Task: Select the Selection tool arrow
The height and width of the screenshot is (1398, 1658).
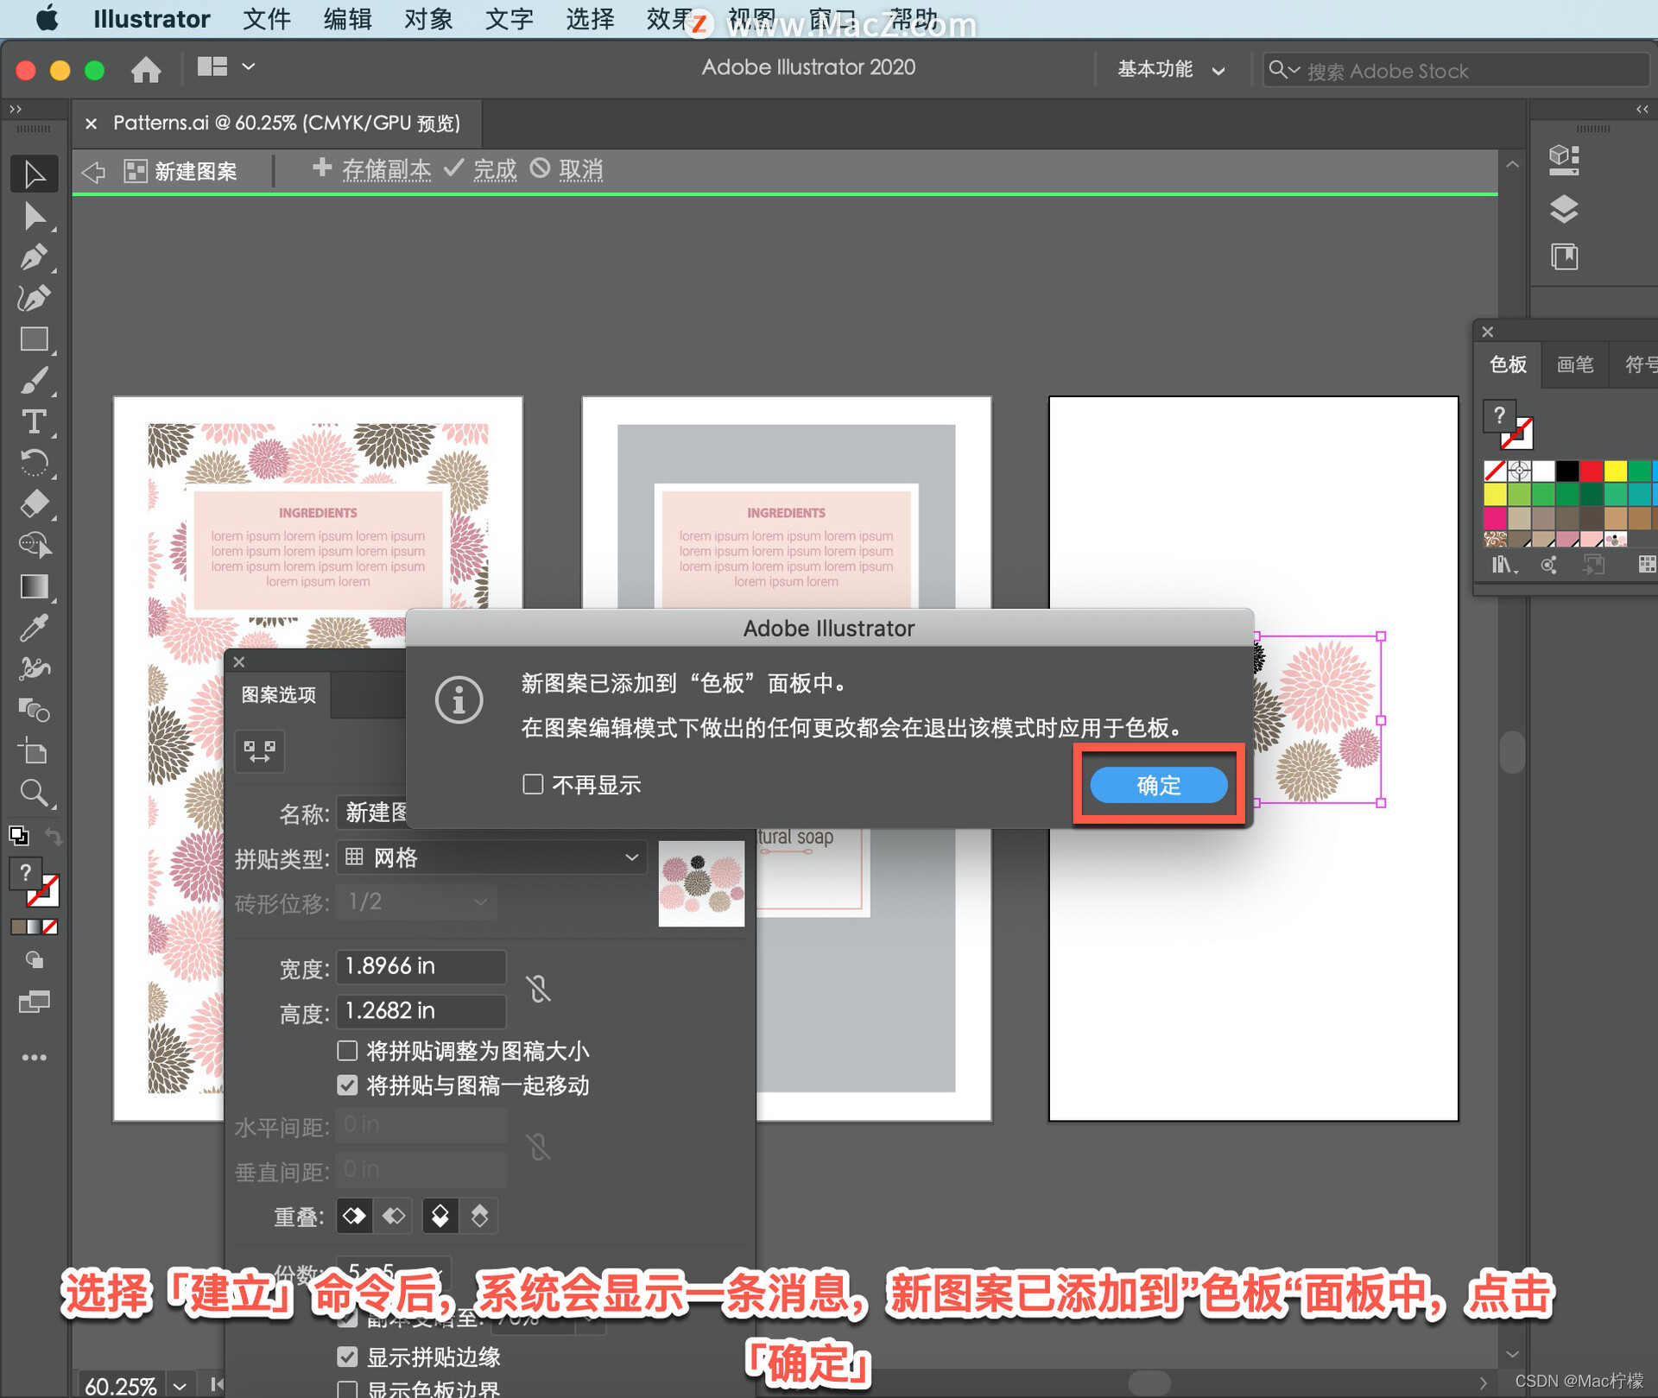Action: pyautogui.click(x=35, y=174)
